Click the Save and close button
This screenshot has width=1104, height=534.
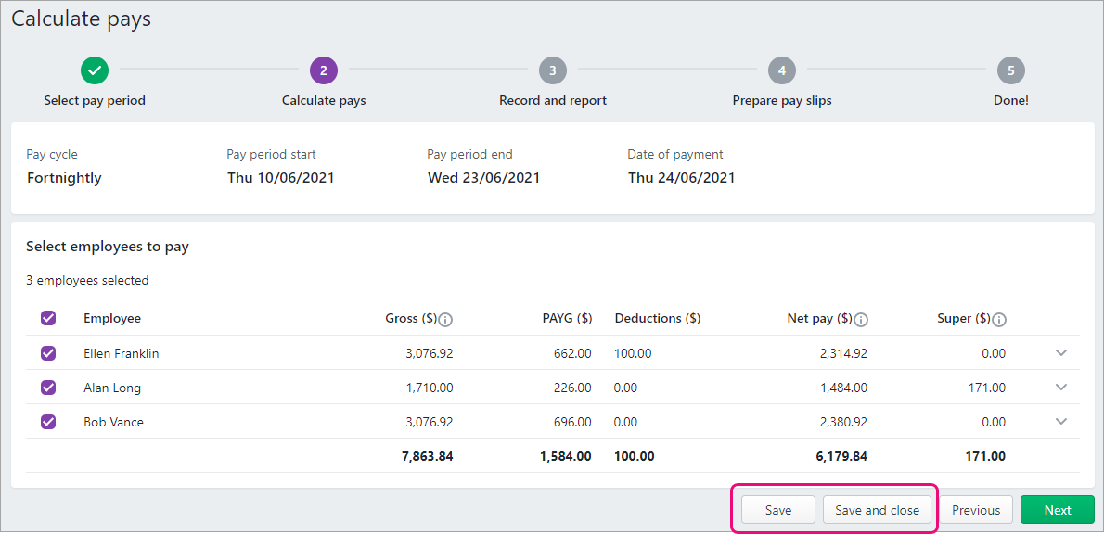pos(876,509)
